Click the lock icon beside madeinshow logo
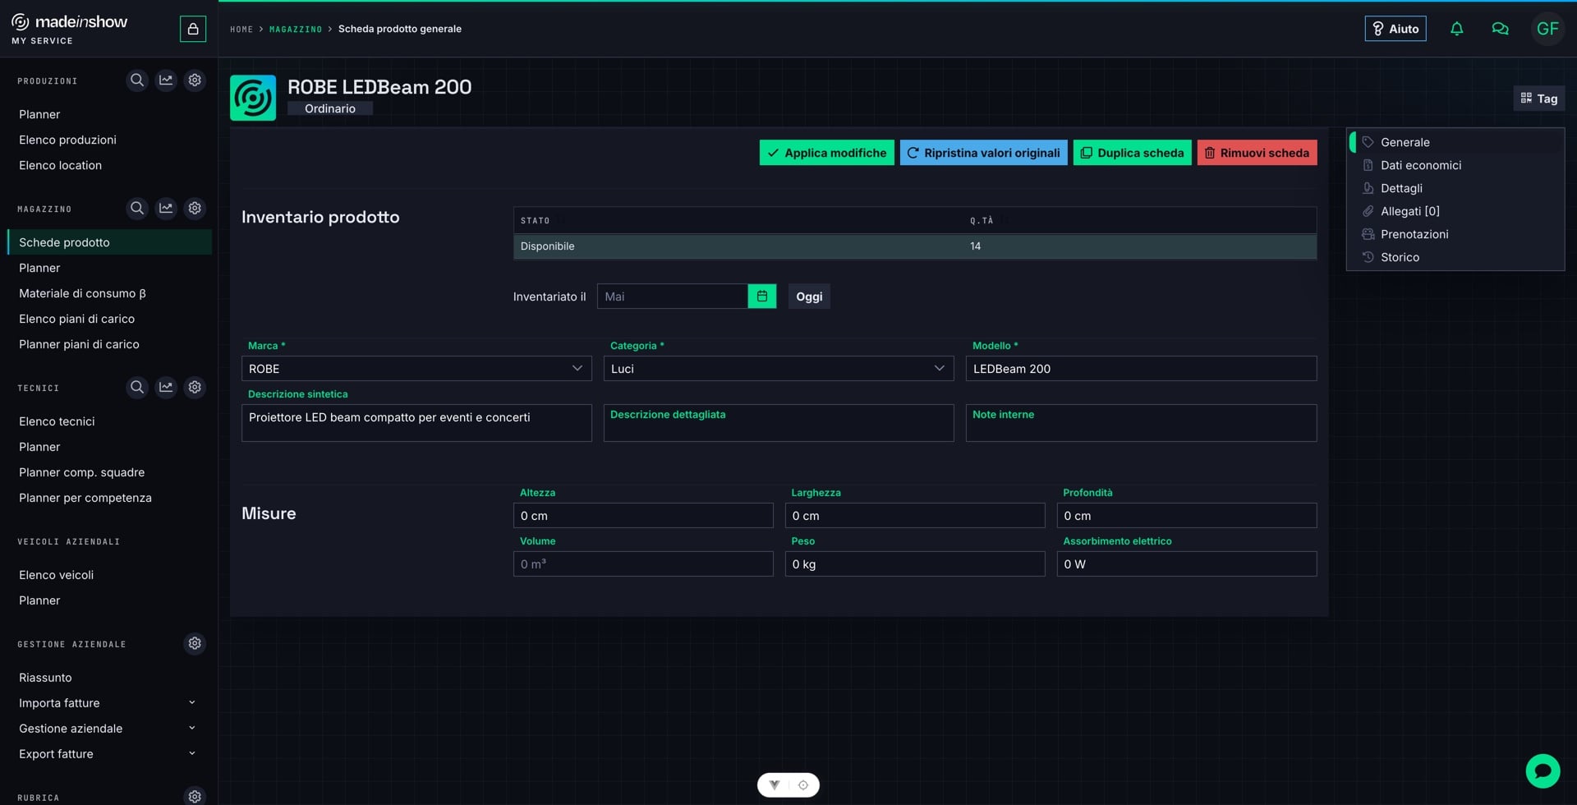The image size is (1577, 805). [193, 29]
